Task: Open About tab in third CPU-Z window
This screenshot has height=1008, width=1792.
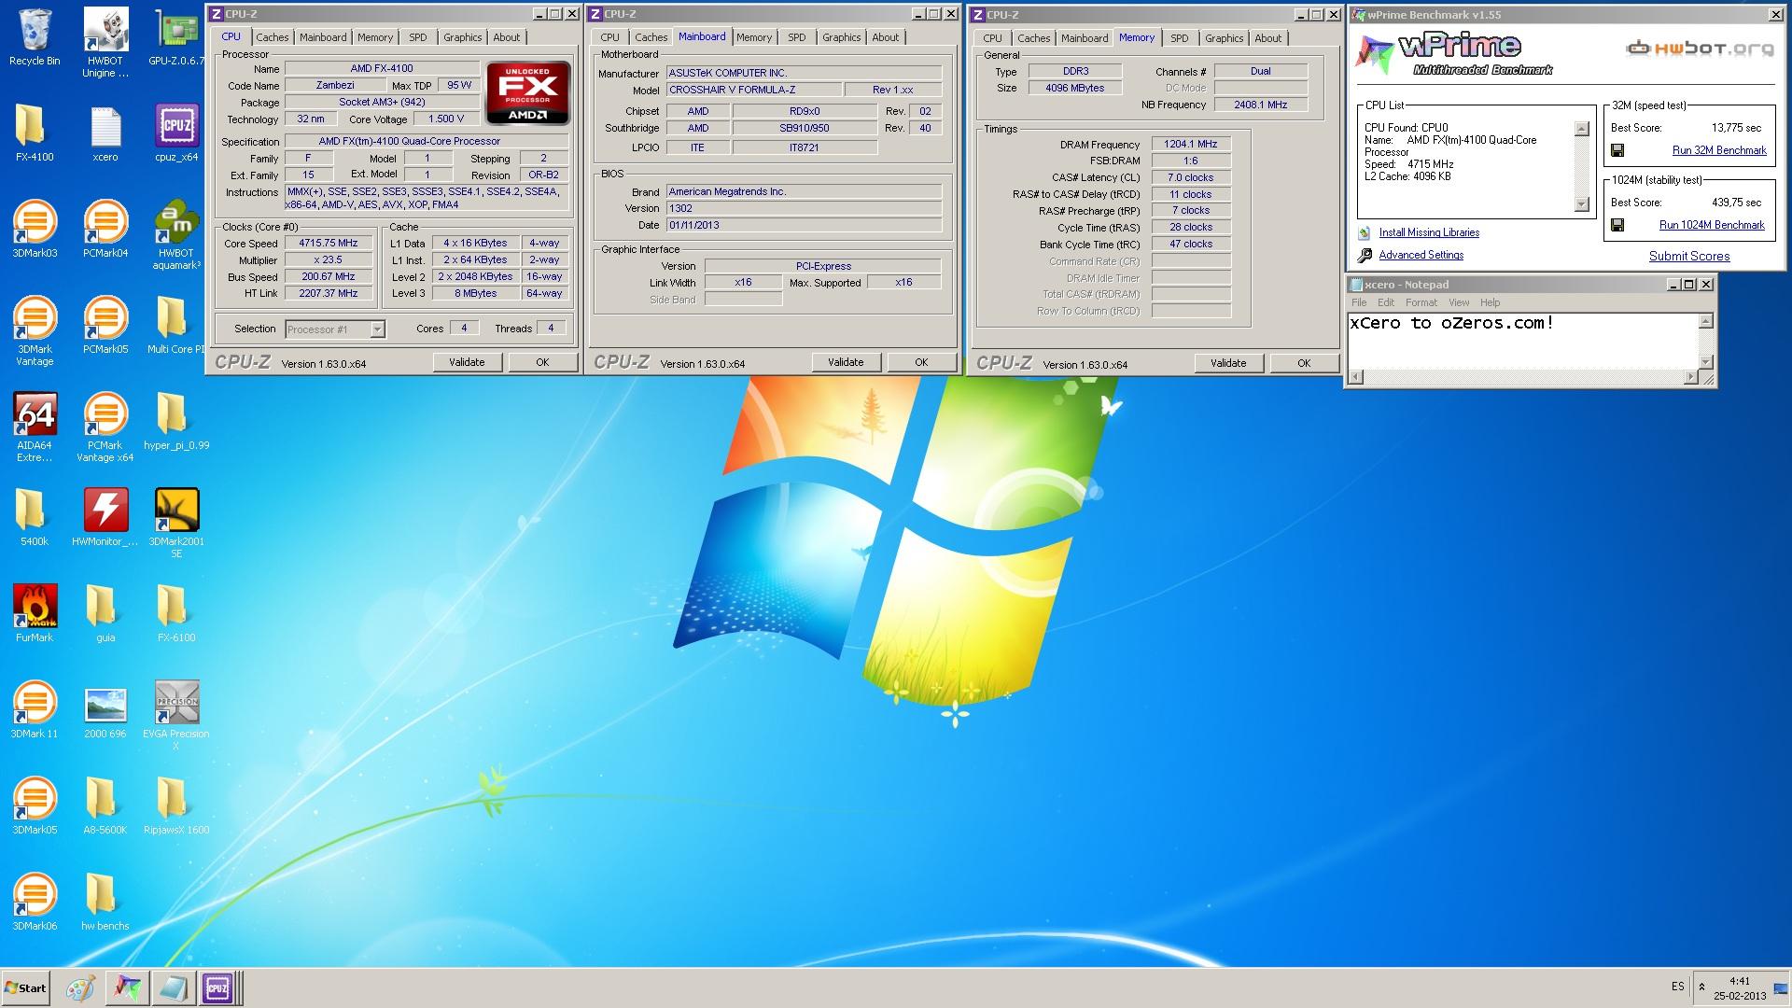Action: pos(1267,38)
